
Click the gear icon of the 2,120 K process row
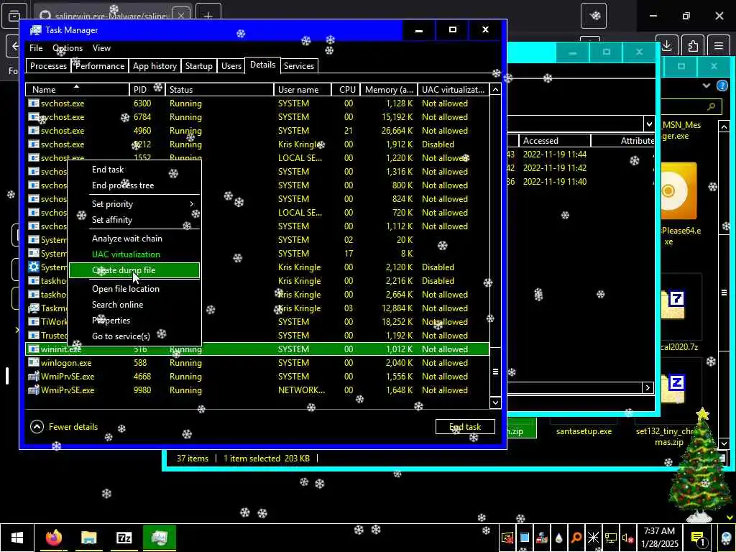[33, 267]
